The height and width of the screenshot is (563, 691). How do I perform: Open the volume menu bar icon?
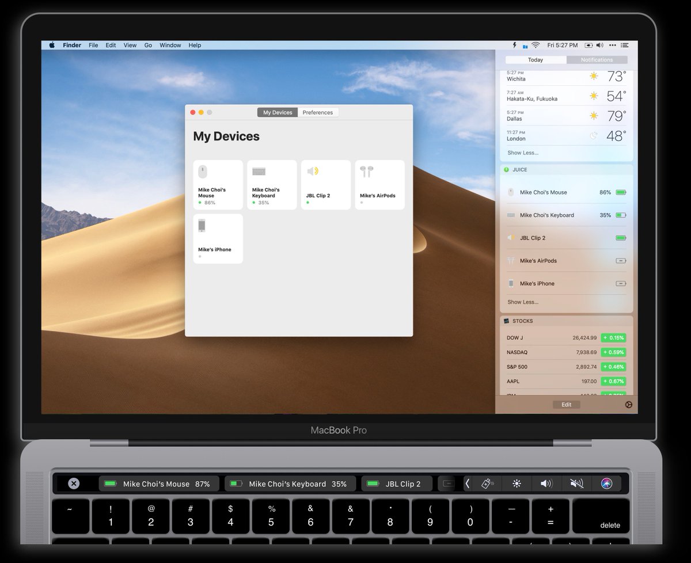(x=600, y=45)
